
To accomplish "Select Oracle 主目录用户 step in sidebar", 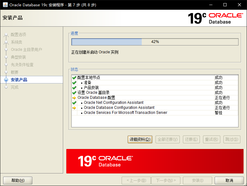I will pos(26,50).
